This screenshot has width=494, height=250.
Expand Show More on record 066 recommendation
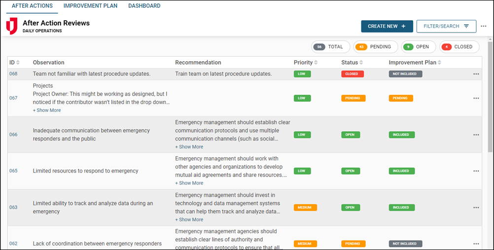189,147
